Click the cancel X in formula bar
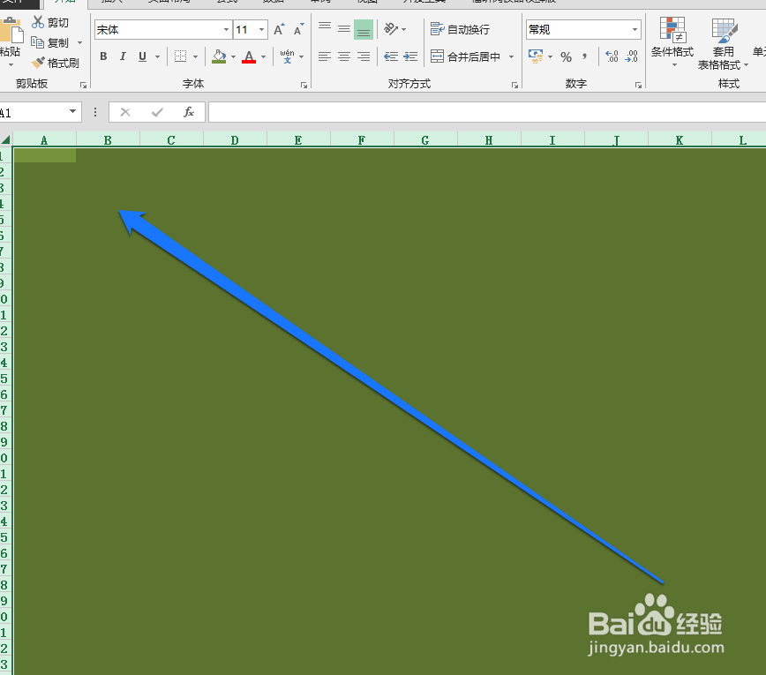766x675 pixels. pos(125,112)
